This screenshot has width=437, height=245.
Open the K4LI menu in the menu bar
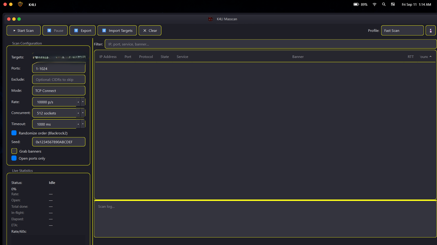(32, 5)
